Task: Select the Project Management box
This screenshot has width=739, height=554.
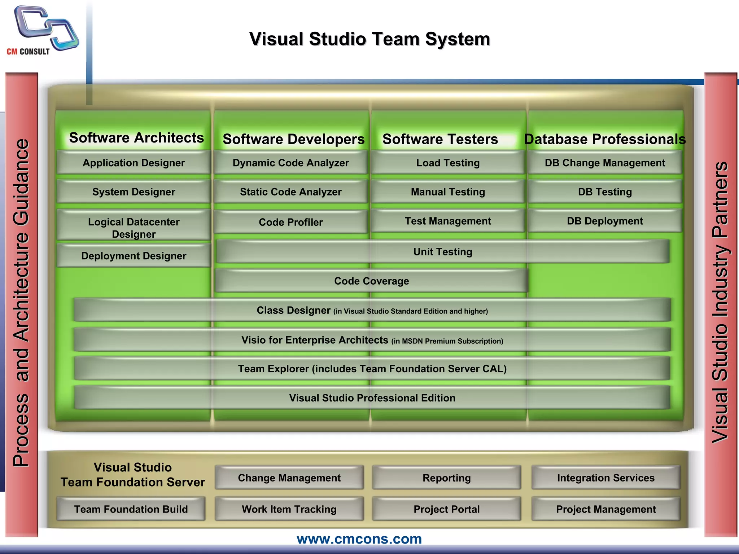Action: pyautogui.click(x=606, y=509)
